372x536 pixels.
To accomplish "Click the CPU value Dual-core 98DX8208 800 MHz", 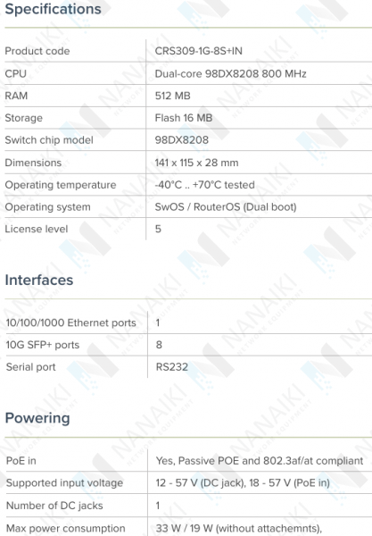I will (231, 73).
